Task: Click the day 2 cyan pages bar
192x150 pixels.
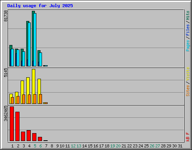Action: (18, 58)
